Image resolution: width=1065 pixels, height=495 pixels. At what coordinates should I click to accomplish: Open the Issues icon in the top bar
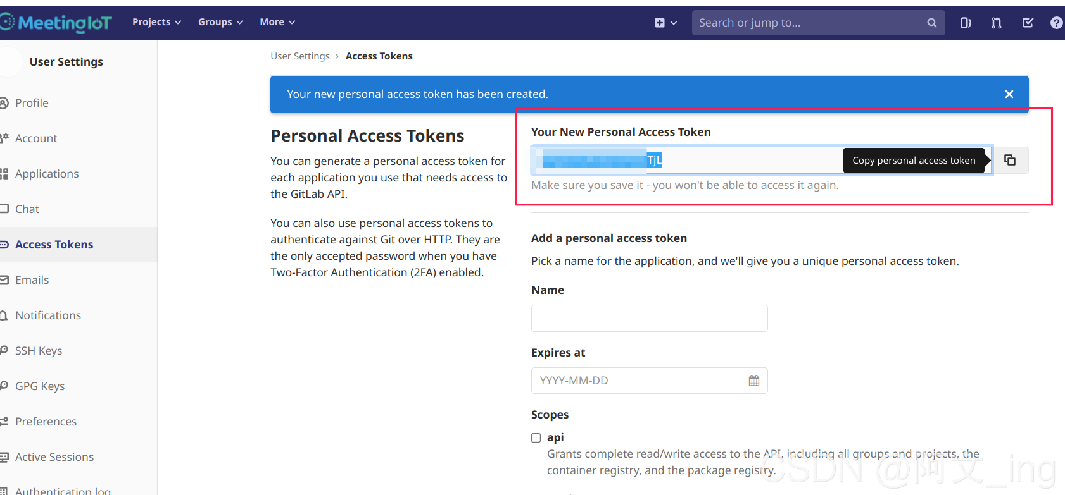tap(966, 23)
